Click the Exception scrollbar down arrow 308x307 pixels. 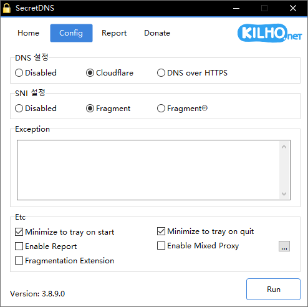(284, 194)
